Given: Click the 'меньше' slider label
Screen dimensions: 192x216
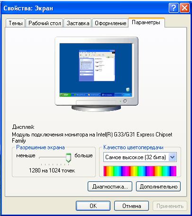Looking at the screenshot, I should click(x=26, y=155).
